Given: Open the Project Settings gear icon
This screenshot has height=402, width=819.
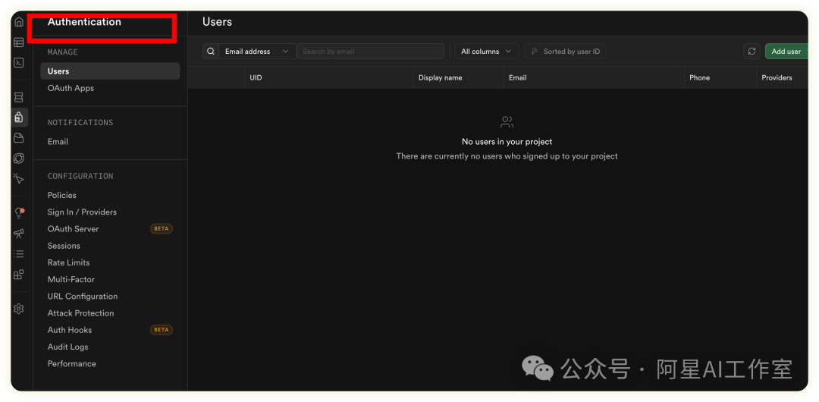Looking at the screenshot, I should point(19,309).
